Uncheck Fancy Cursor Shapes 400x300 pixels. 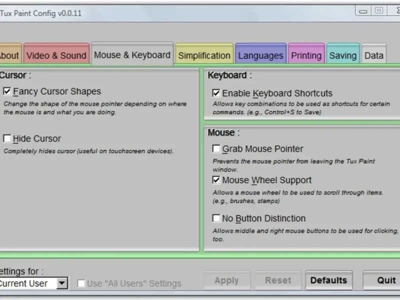[7, 91]
